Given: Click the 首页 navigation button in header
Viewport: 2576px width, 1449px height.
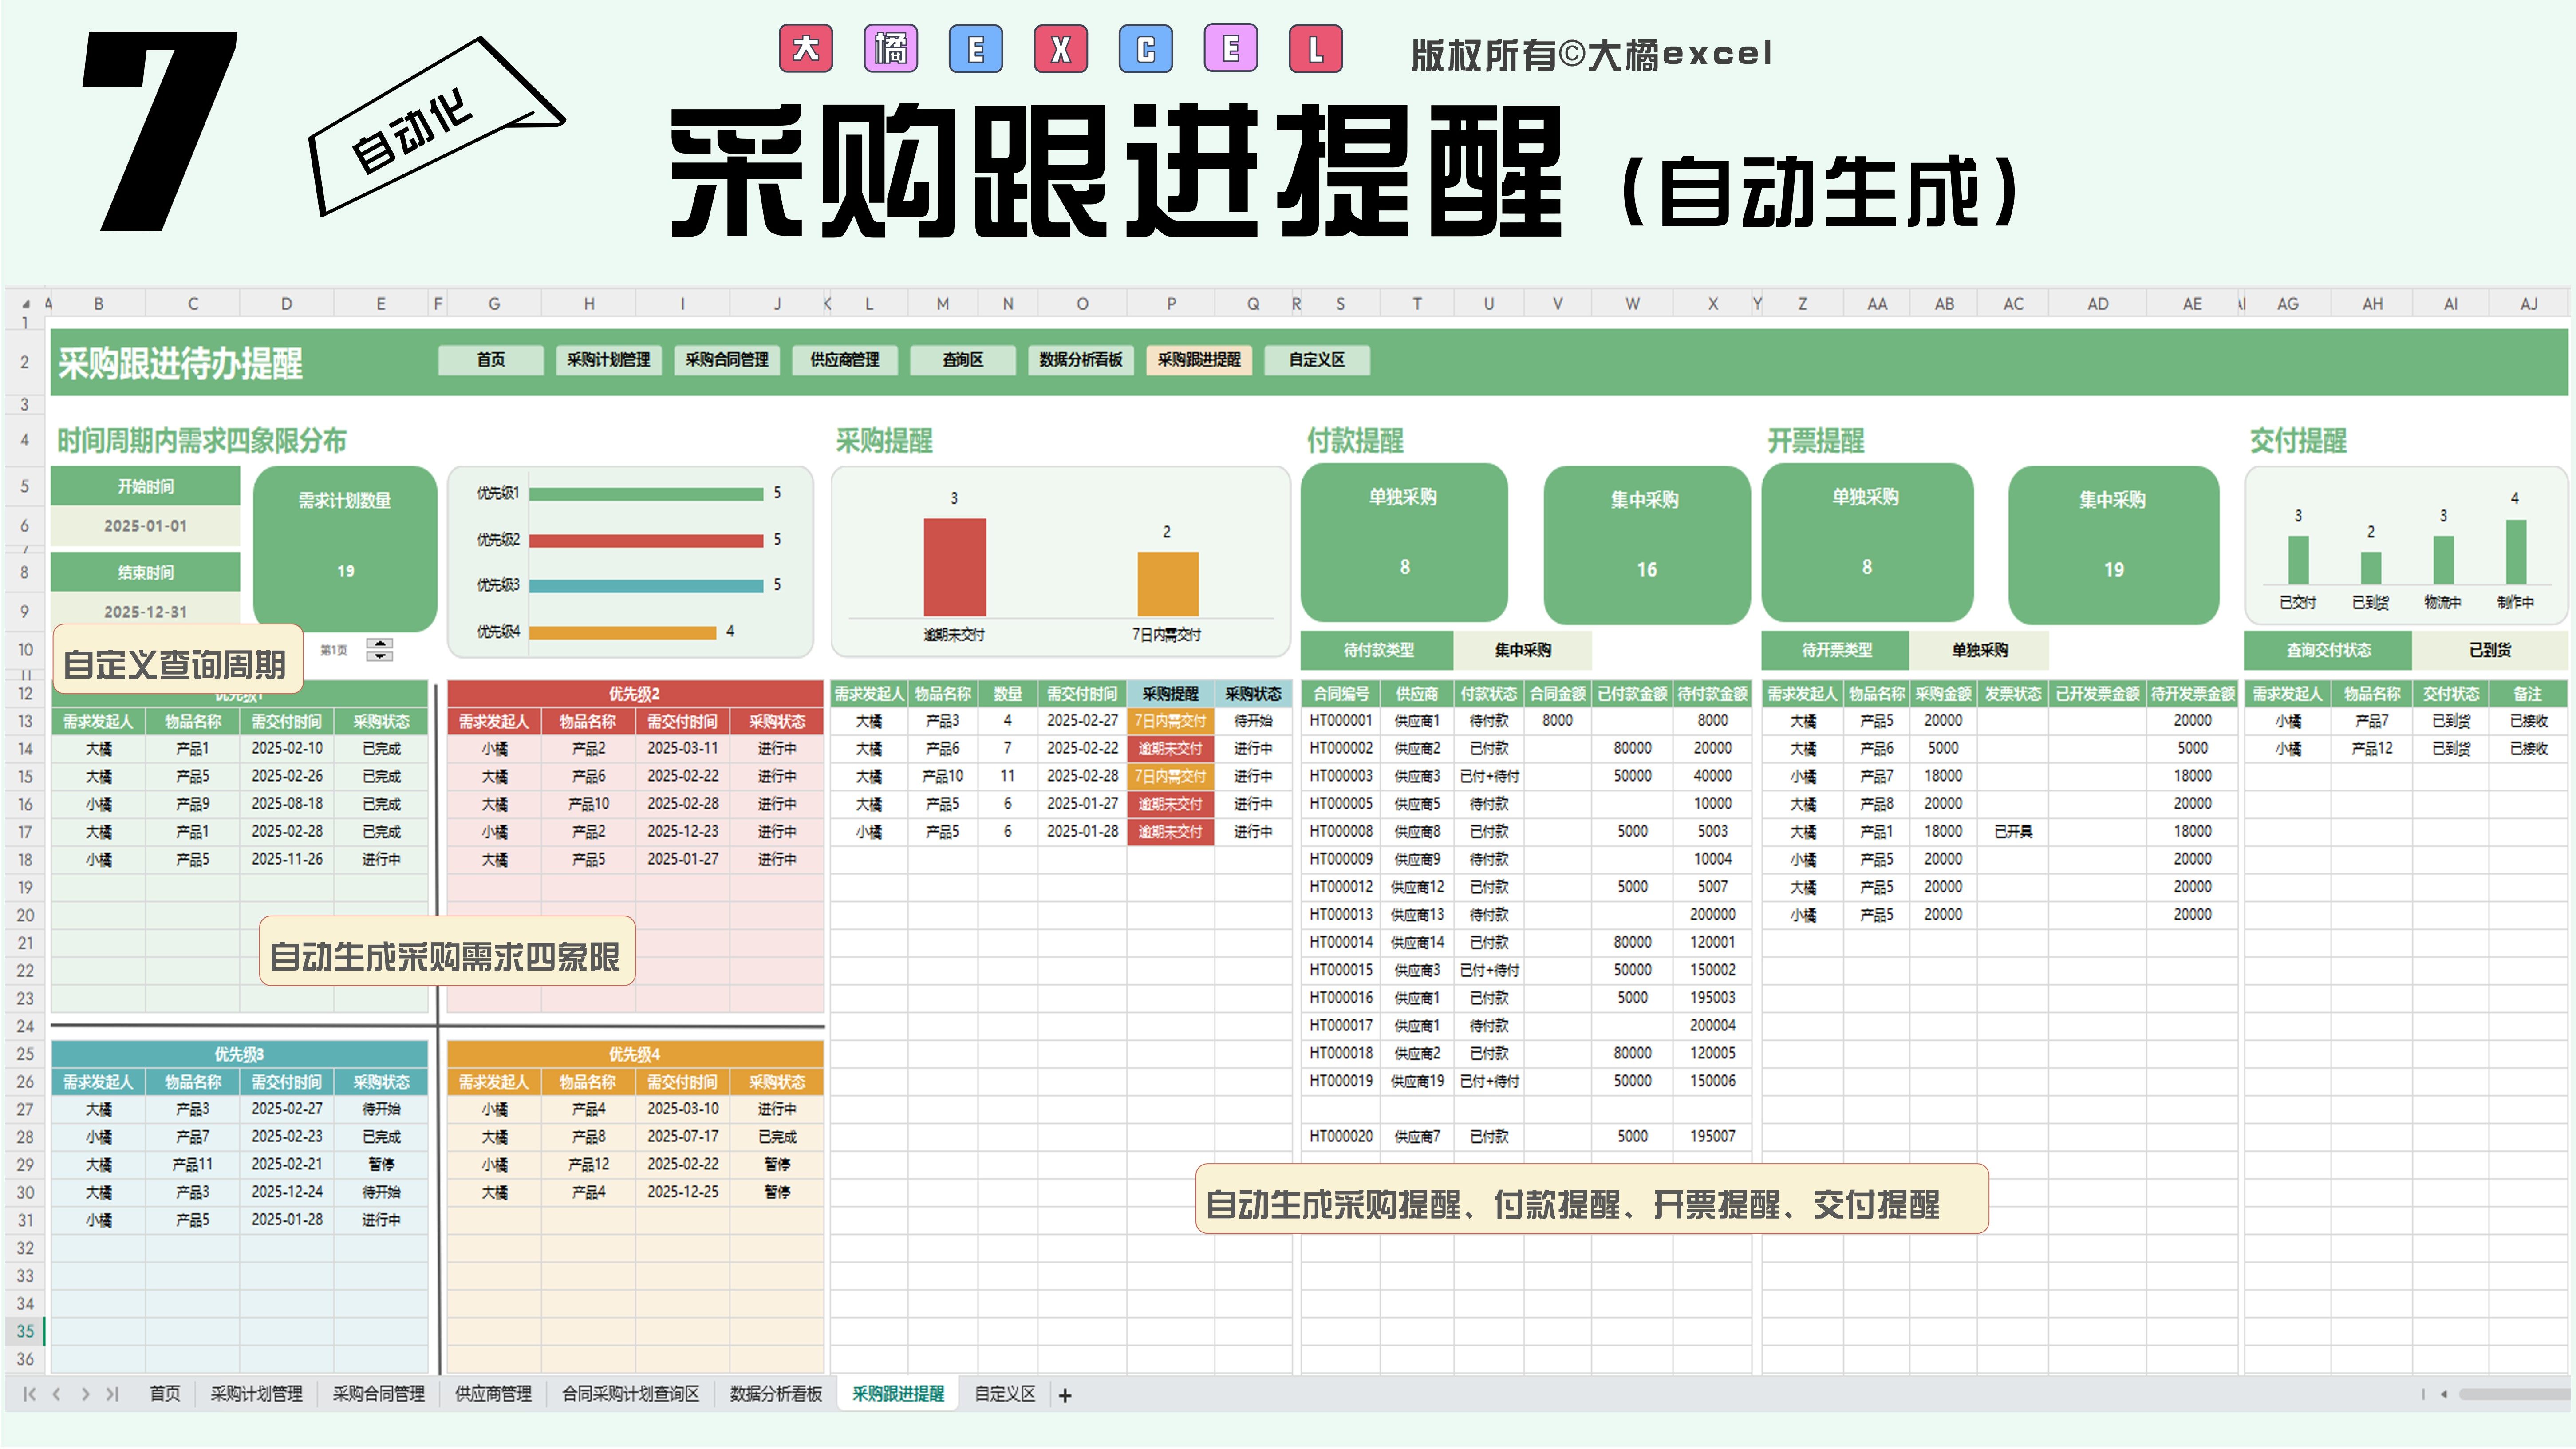Looking at the screenshot, I should [491, 360].
